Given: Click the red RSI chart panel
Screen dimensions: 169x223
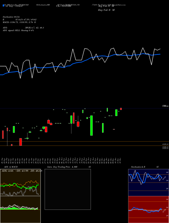Looking at the screenshot, I should coord(148,209).
